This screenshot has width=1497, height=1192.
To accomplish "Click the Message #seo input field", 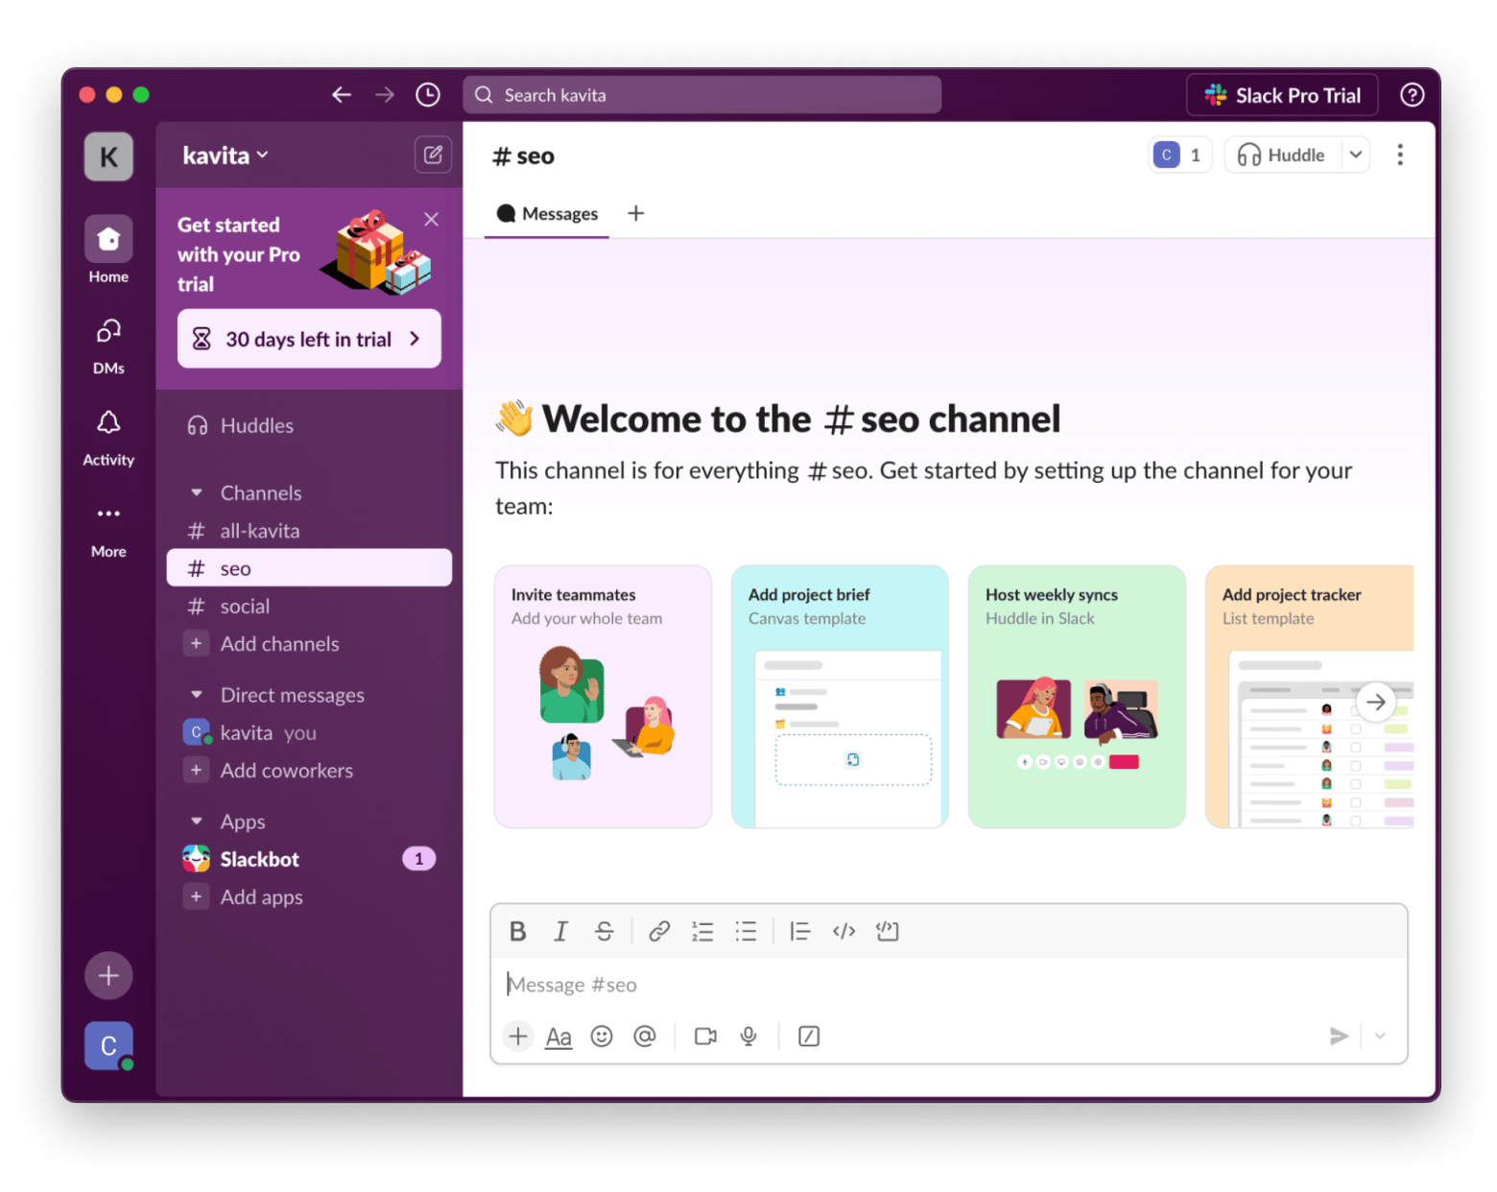I will tap(912, 985).
